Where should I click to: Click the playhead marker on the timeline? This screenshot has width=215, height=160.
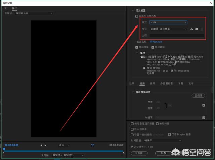coord(4,149)
